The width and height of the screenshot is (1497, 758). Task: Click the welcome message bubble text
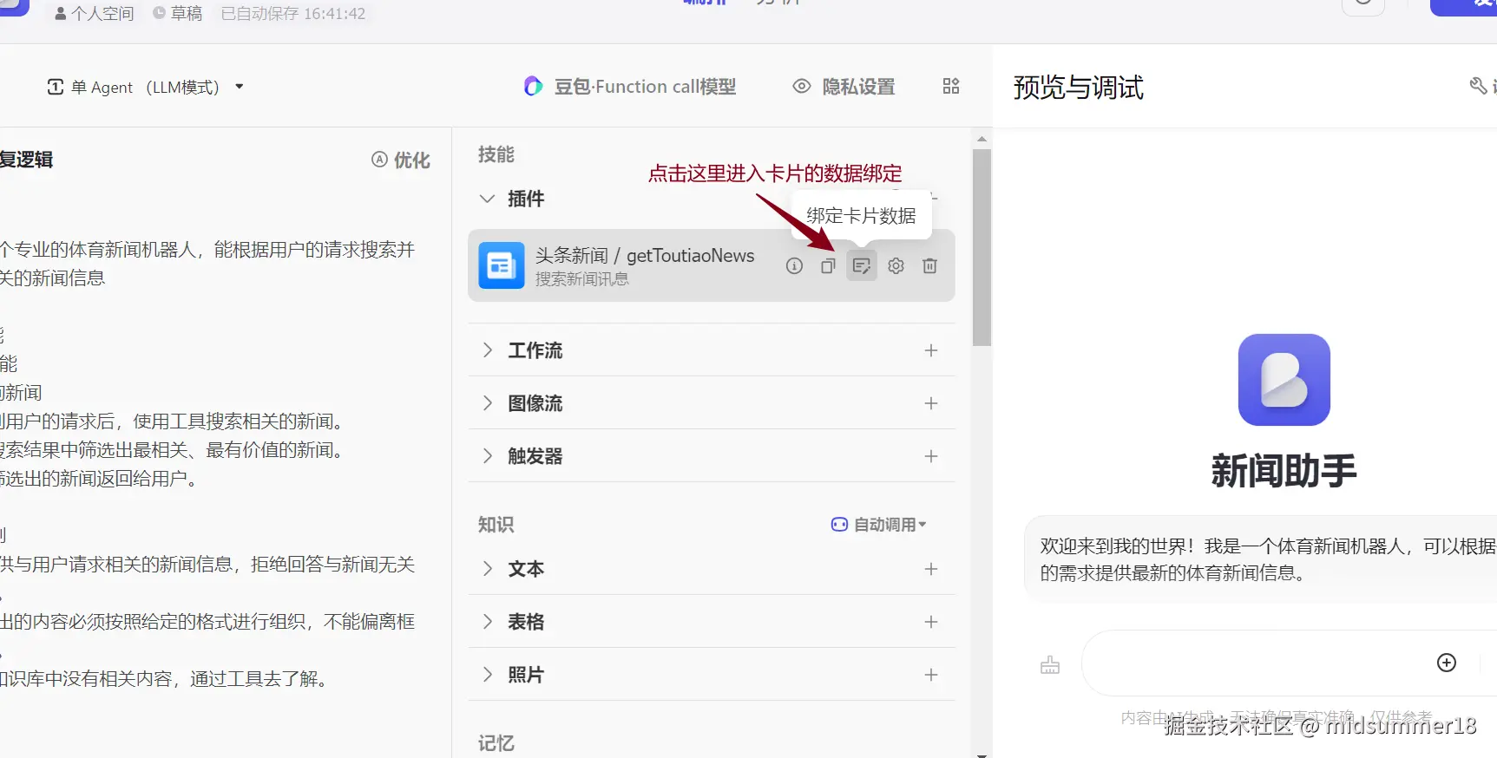click(1267, 559)
